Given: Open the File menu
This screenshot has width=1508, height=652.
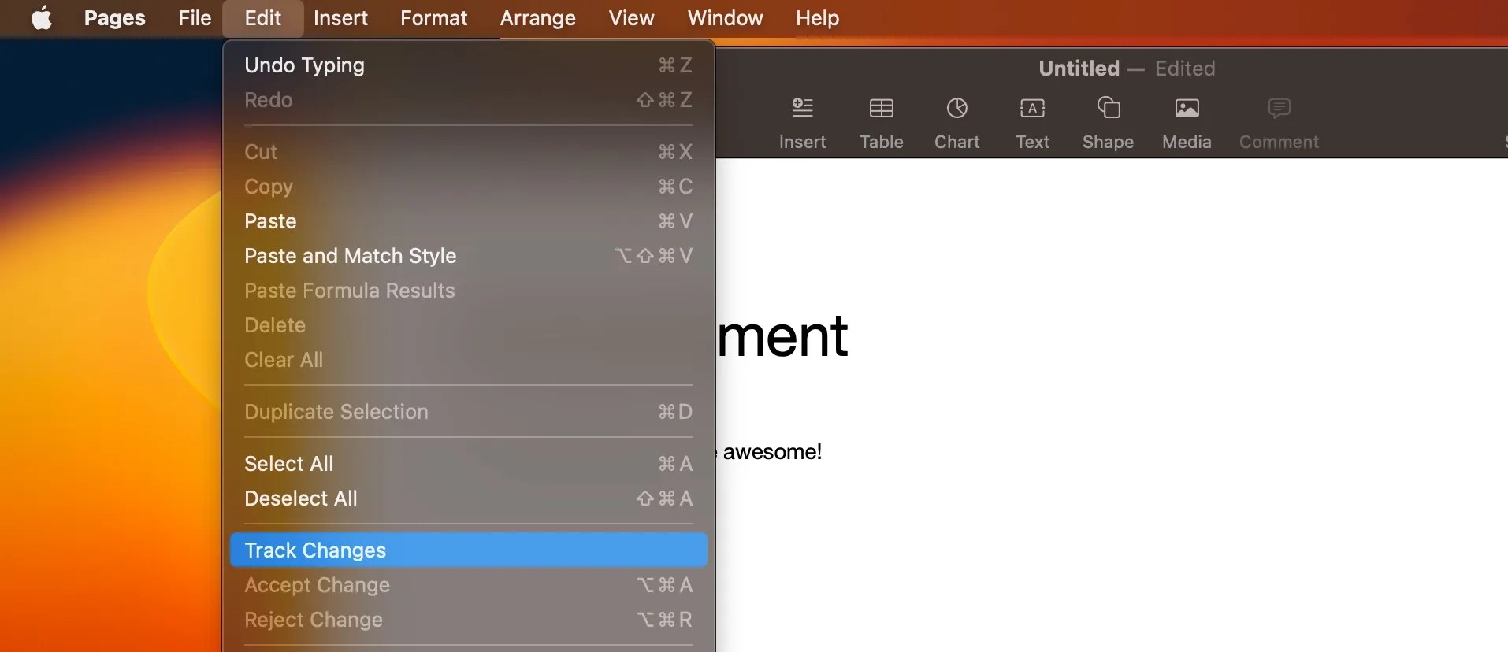Looking at the screenshot, I should 195,18.
